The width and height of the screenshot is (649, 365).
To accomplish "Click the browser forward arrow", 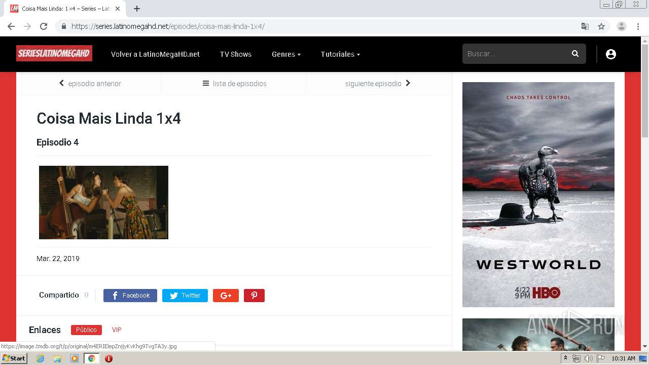I will click(27, 26).
